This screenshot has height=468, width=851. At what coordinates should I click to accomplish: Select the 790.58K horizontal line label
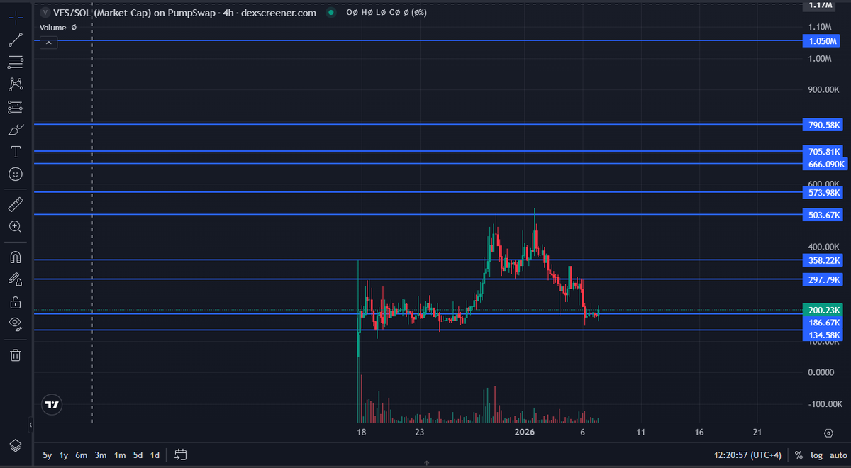(823, 125)
